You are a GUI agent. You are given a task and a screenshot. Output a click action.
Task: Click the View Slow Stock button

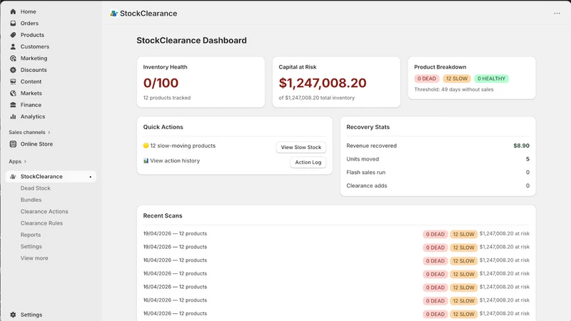pyautogui.click(x=300, y=148)
